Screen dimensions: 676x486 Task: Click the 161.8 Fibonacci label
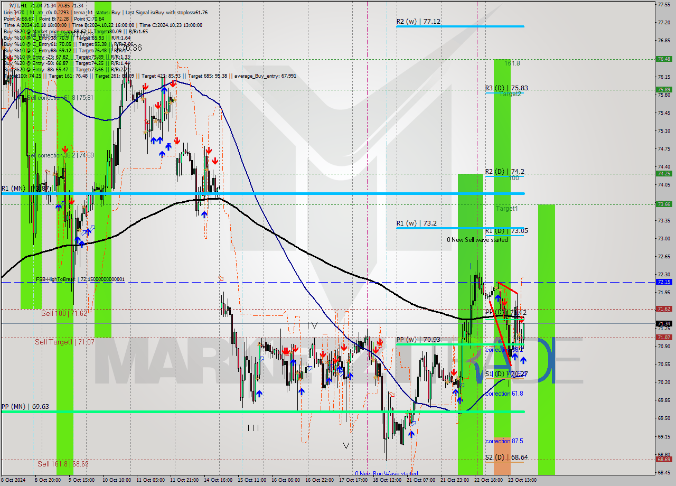click(x=512, y=63)
